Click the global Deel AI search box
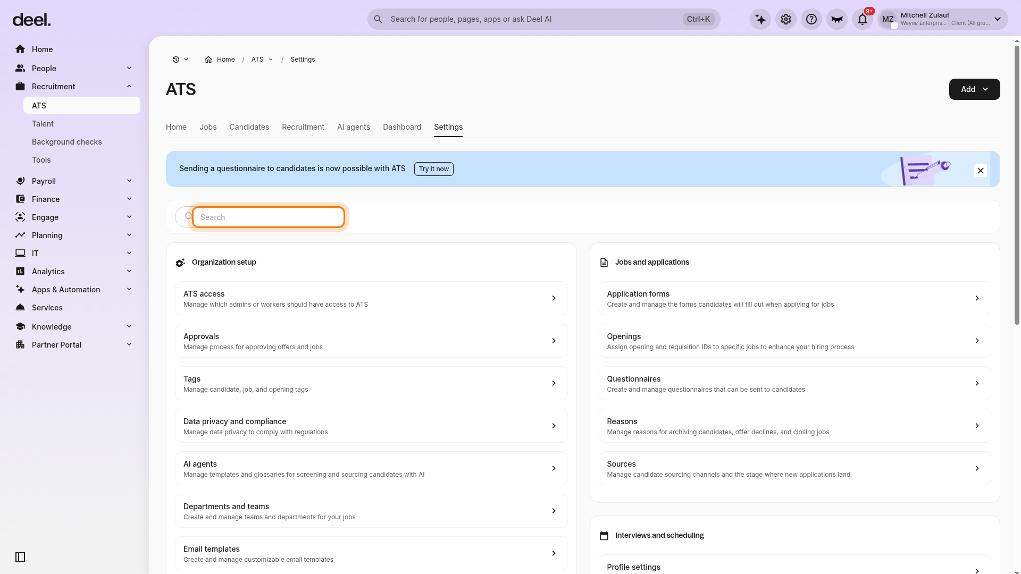Image resolution: width=1021 pixels, height=574 pixels. pyautogui.click(x=543, y=19)
